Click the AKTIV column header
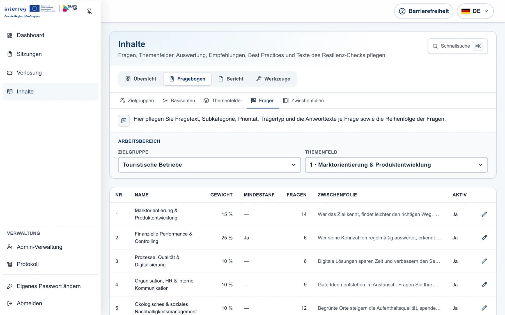Screen dimensions: 505x315 pyautogui.click(x=460, y=195)
